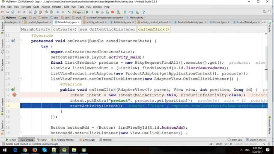
Task: Click the Paste toolbar icon
Action: 40,12
